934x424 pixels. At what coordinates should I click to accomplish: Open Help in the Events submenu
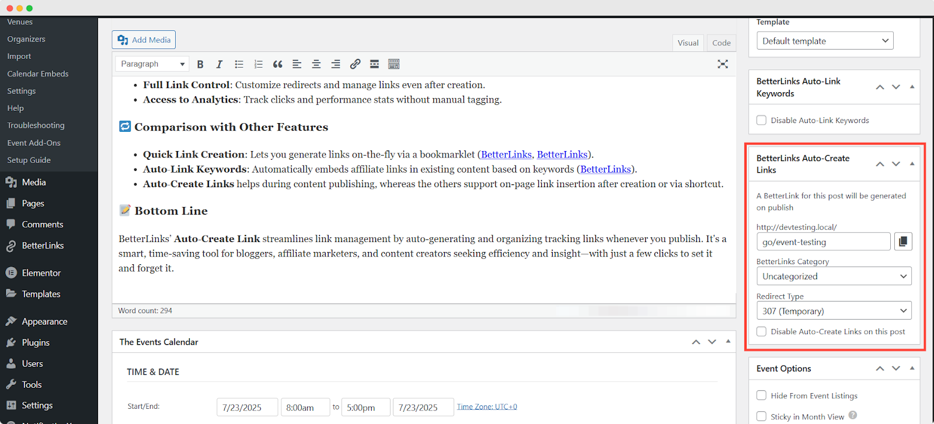[x=16, y=108]
